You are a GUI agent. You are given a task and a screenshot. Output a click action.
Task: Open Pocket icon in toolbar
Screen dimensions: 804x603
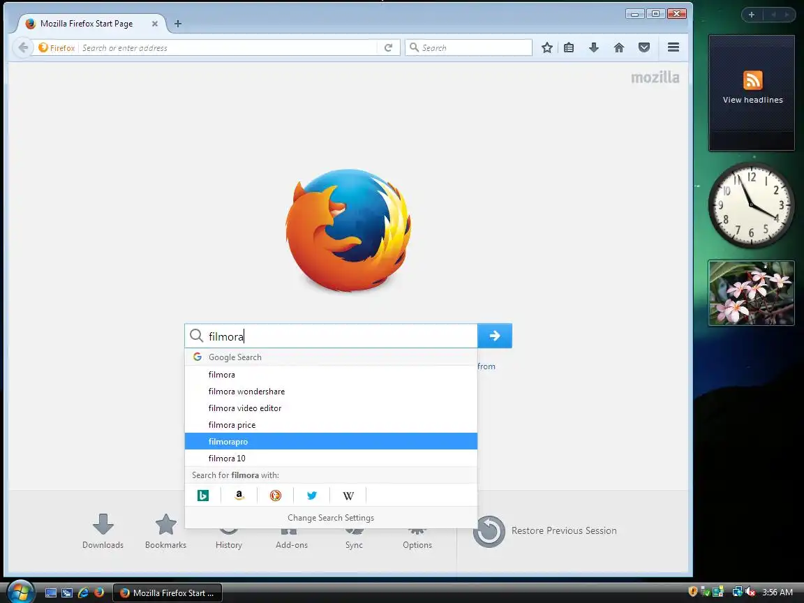click(x=644, y=47)
